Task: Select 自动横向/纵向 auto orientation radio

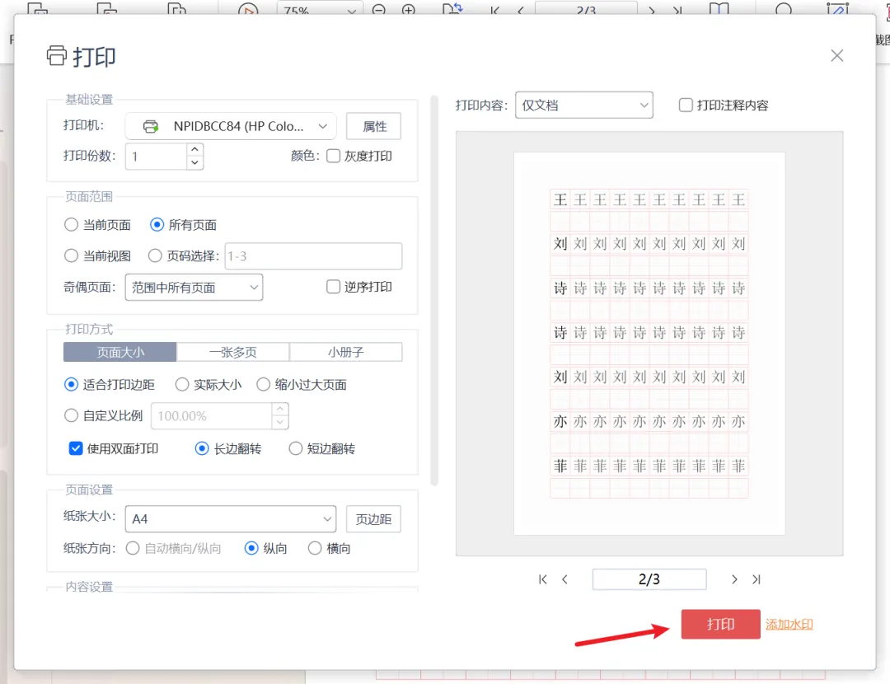Action: point(132,548)
